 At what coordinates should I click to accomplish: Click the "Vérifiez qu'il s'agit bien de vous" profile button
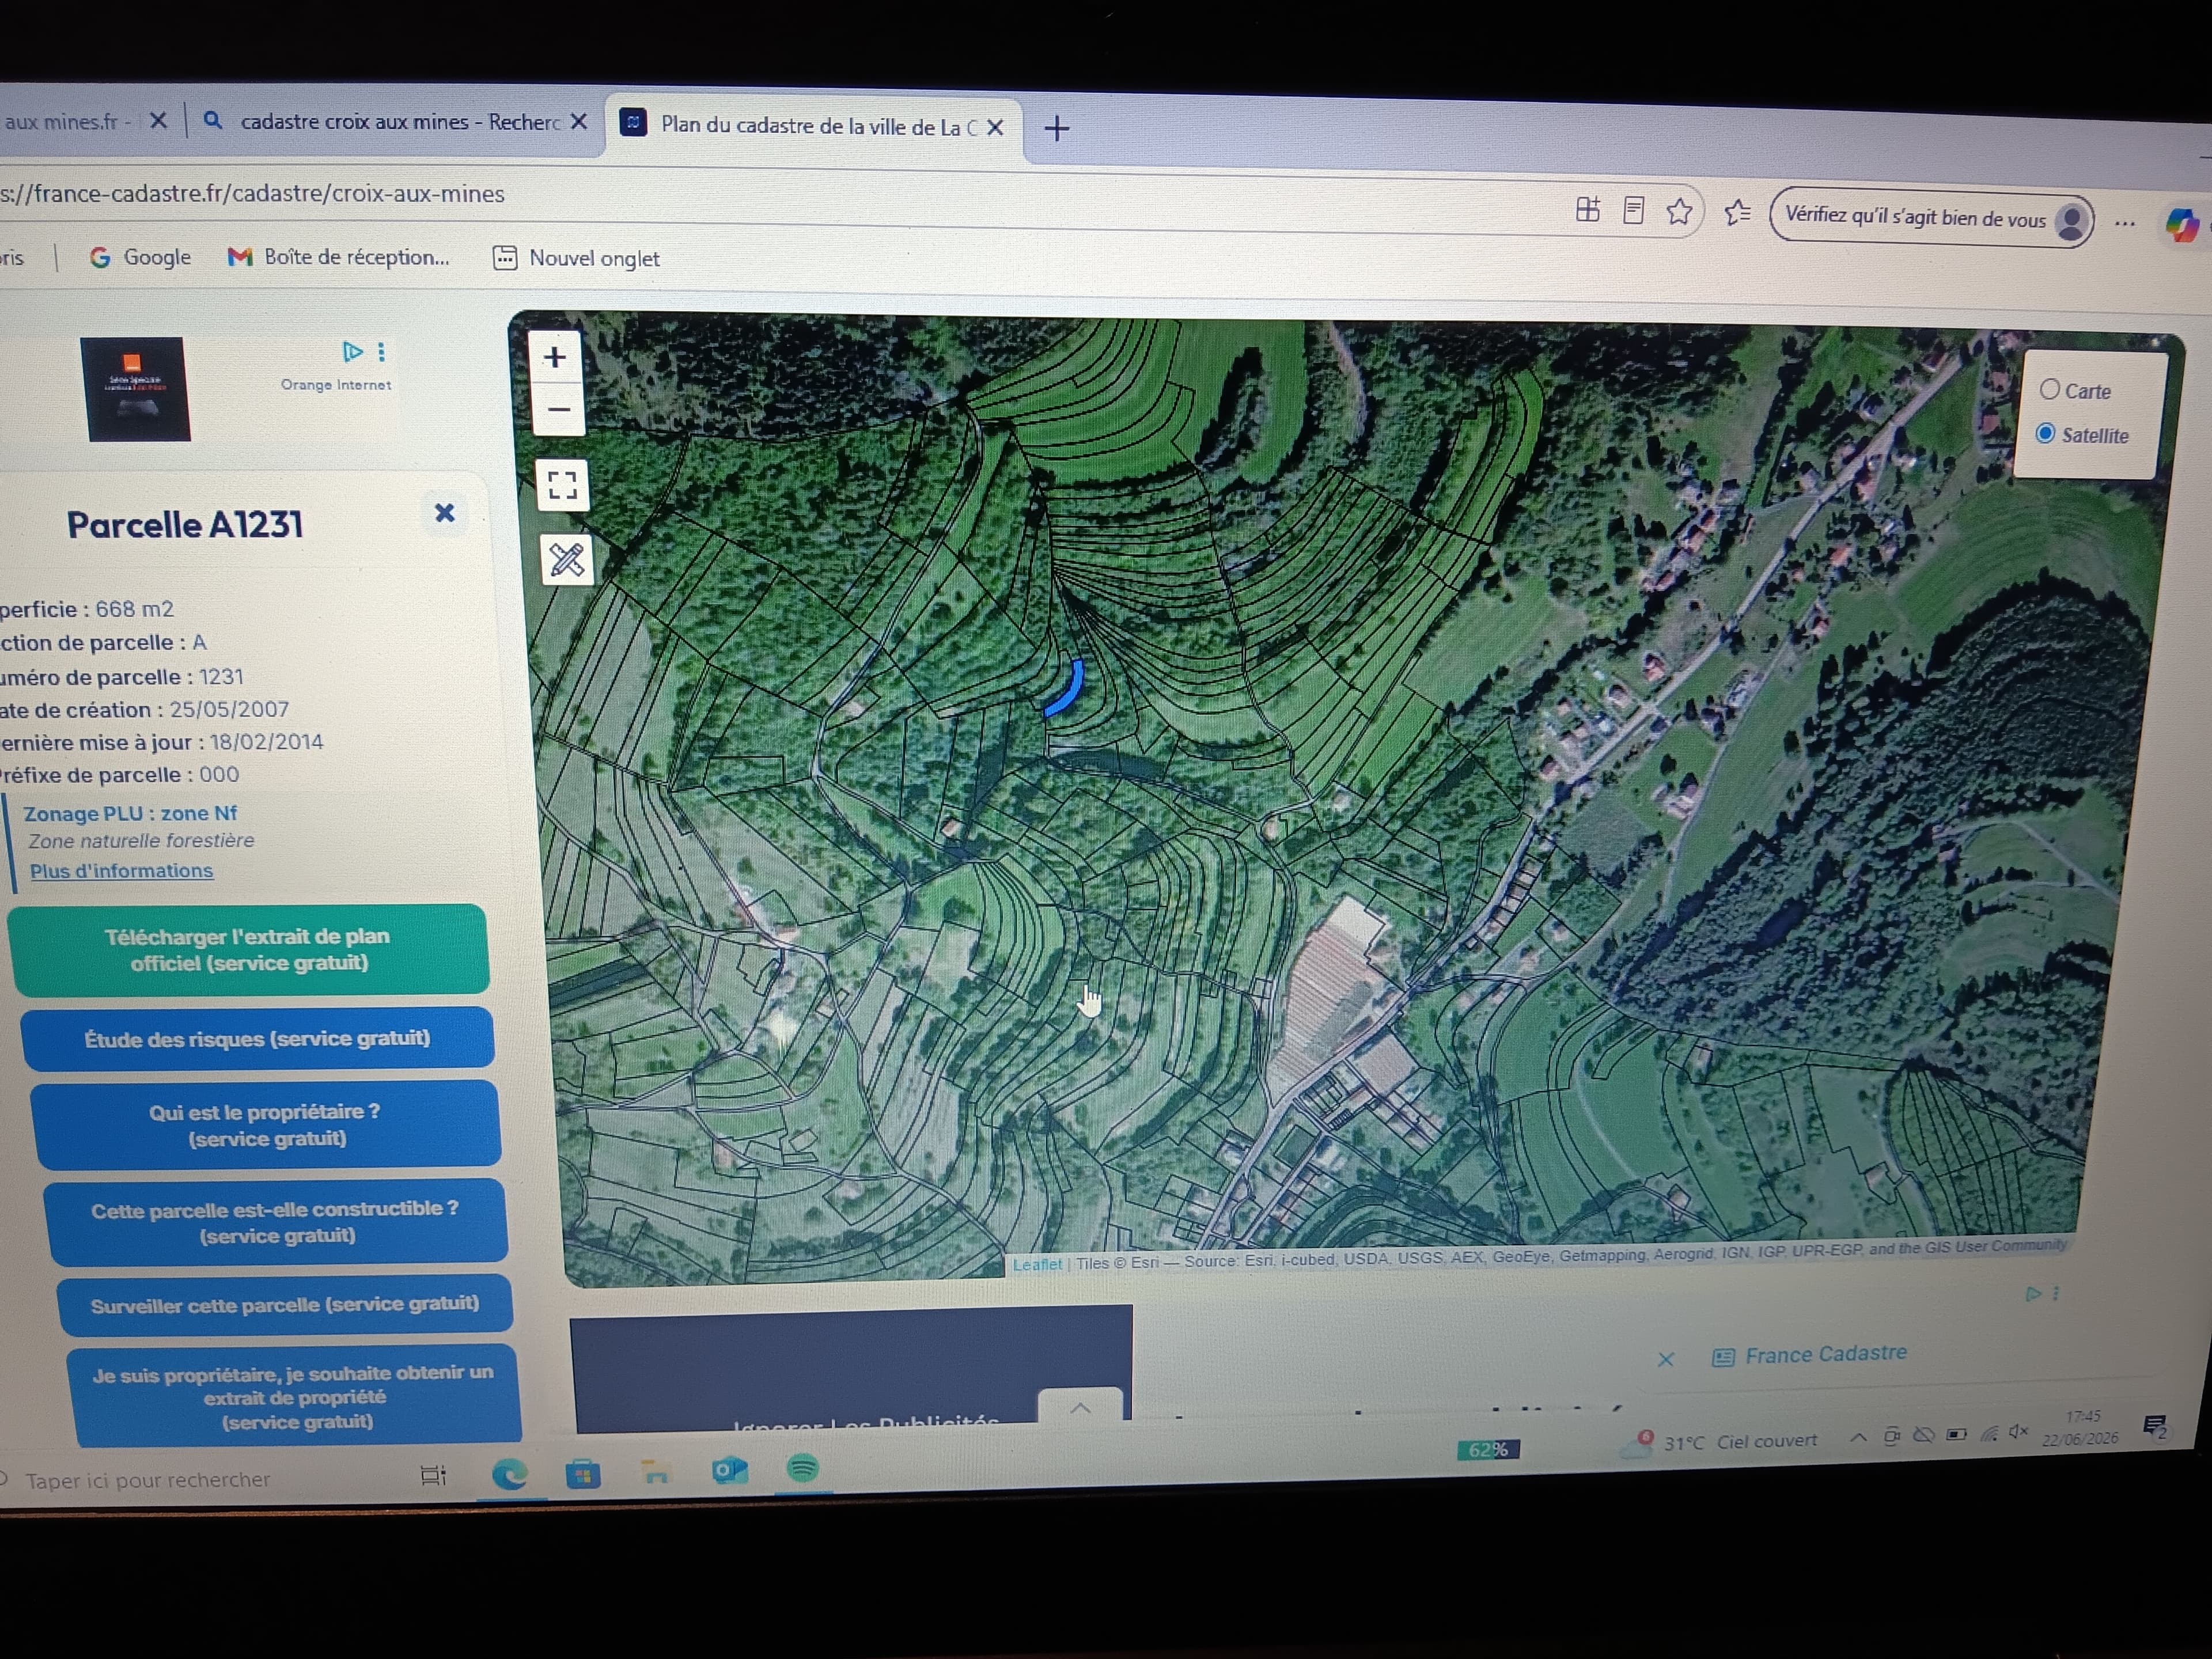click(1931, 219)
